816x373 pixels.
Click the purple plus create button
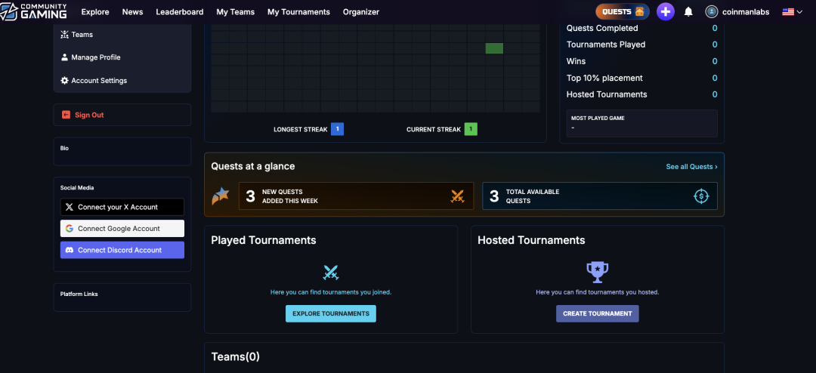[665, 11]
